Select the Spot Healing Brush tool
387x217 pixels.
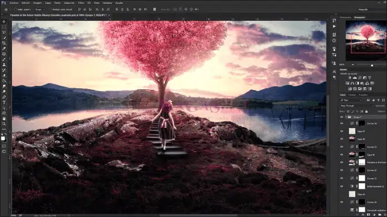[x=4, y=54]
